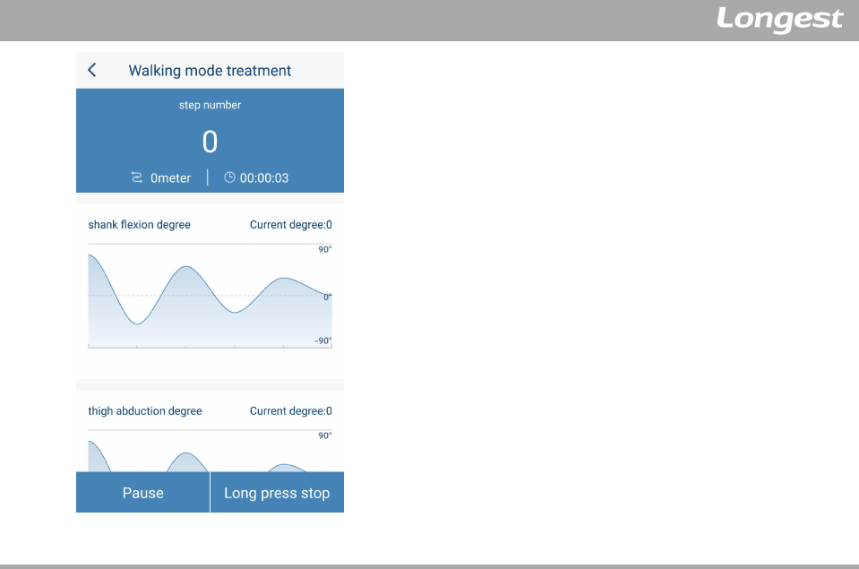The image size is (859, 569).
Task: Click the first peak of shank flexion chart
Action: click(186, 267)
